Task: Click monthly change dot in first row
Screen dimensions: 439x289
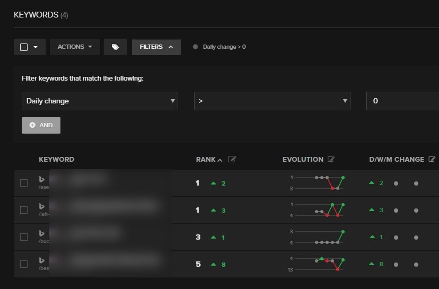Action: [416, 183]
